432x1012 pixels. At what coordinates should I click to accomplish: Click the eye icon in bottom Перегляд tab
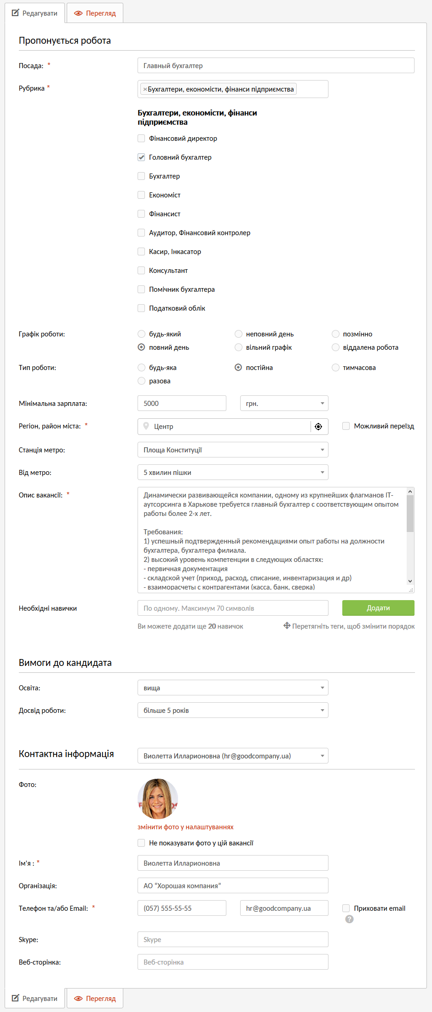tap(78, 998)
